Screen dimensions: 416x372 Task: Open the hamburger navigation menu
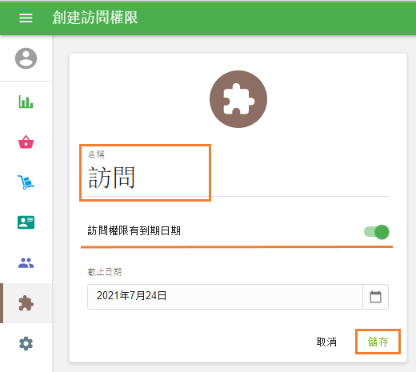point(26,18)
